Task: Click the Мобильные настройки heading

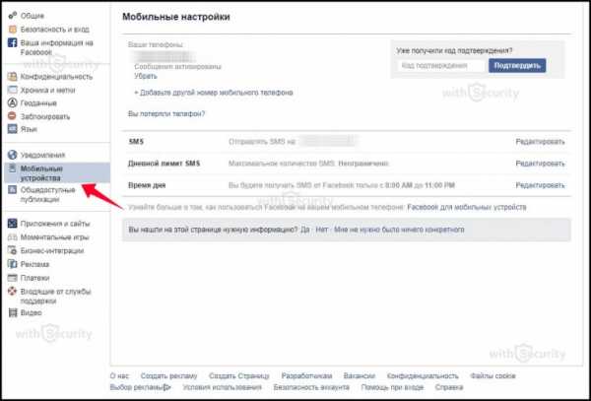Action: coord(176,17)
